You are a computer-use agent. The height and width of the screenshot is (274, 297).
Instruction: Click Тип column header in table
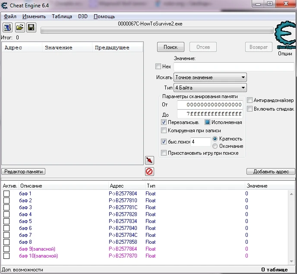pyautogui.click(x=195, y=186)
